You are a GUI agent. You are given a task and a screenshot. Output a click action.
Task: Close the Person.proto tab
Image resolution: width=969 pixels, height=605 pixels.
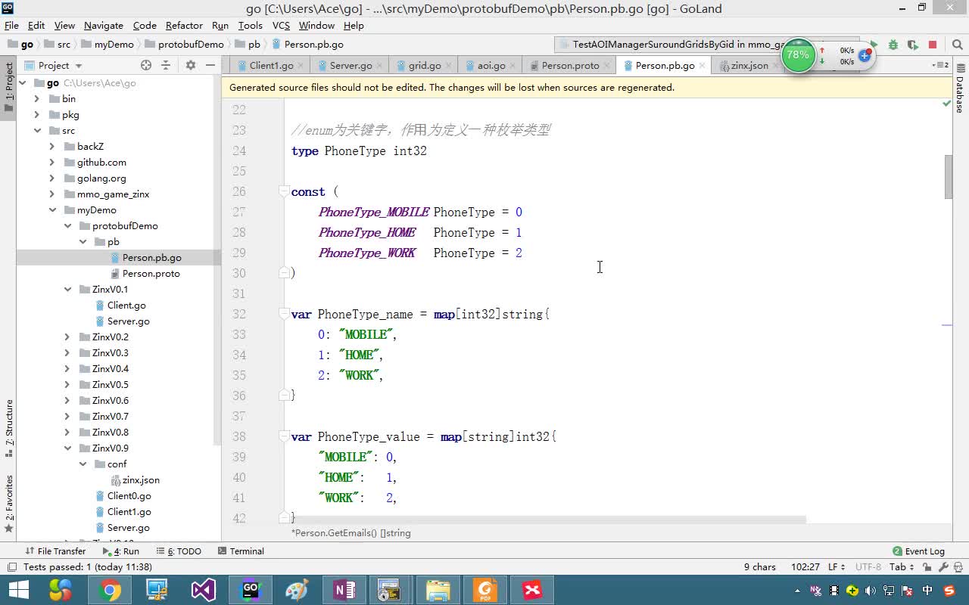tap(607, 66)
